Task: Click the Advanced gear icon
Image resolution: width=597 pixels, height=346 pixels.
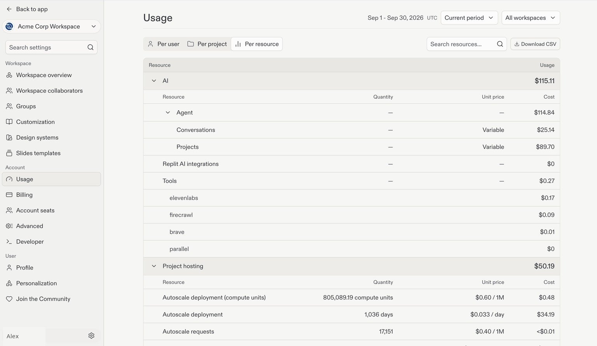Action: click(9, 226)
